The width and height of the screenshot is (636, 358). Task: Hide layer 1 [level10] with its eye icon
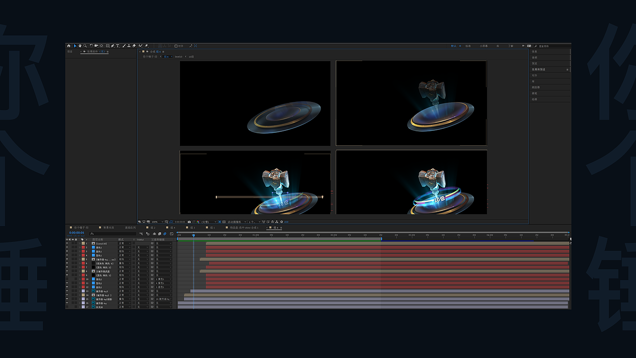[x=67, y=243]
